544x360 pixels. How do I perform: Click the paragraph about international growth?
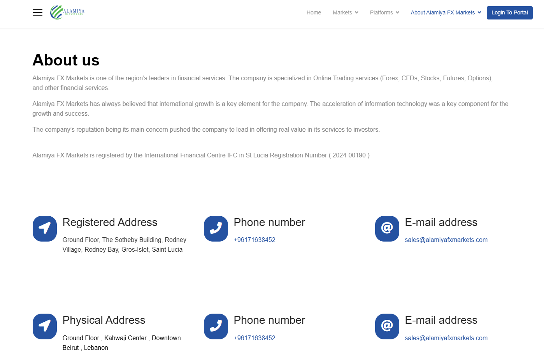(x=270, y=109)
